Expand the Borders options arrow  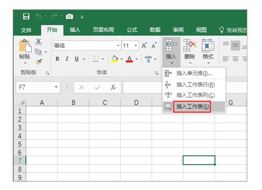(103, 59)
